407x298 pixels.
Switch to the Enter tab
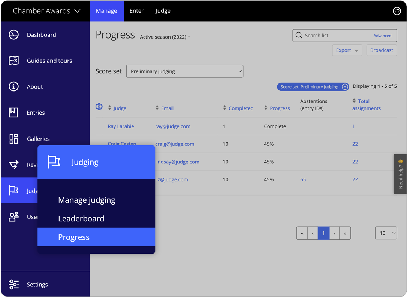136,11
